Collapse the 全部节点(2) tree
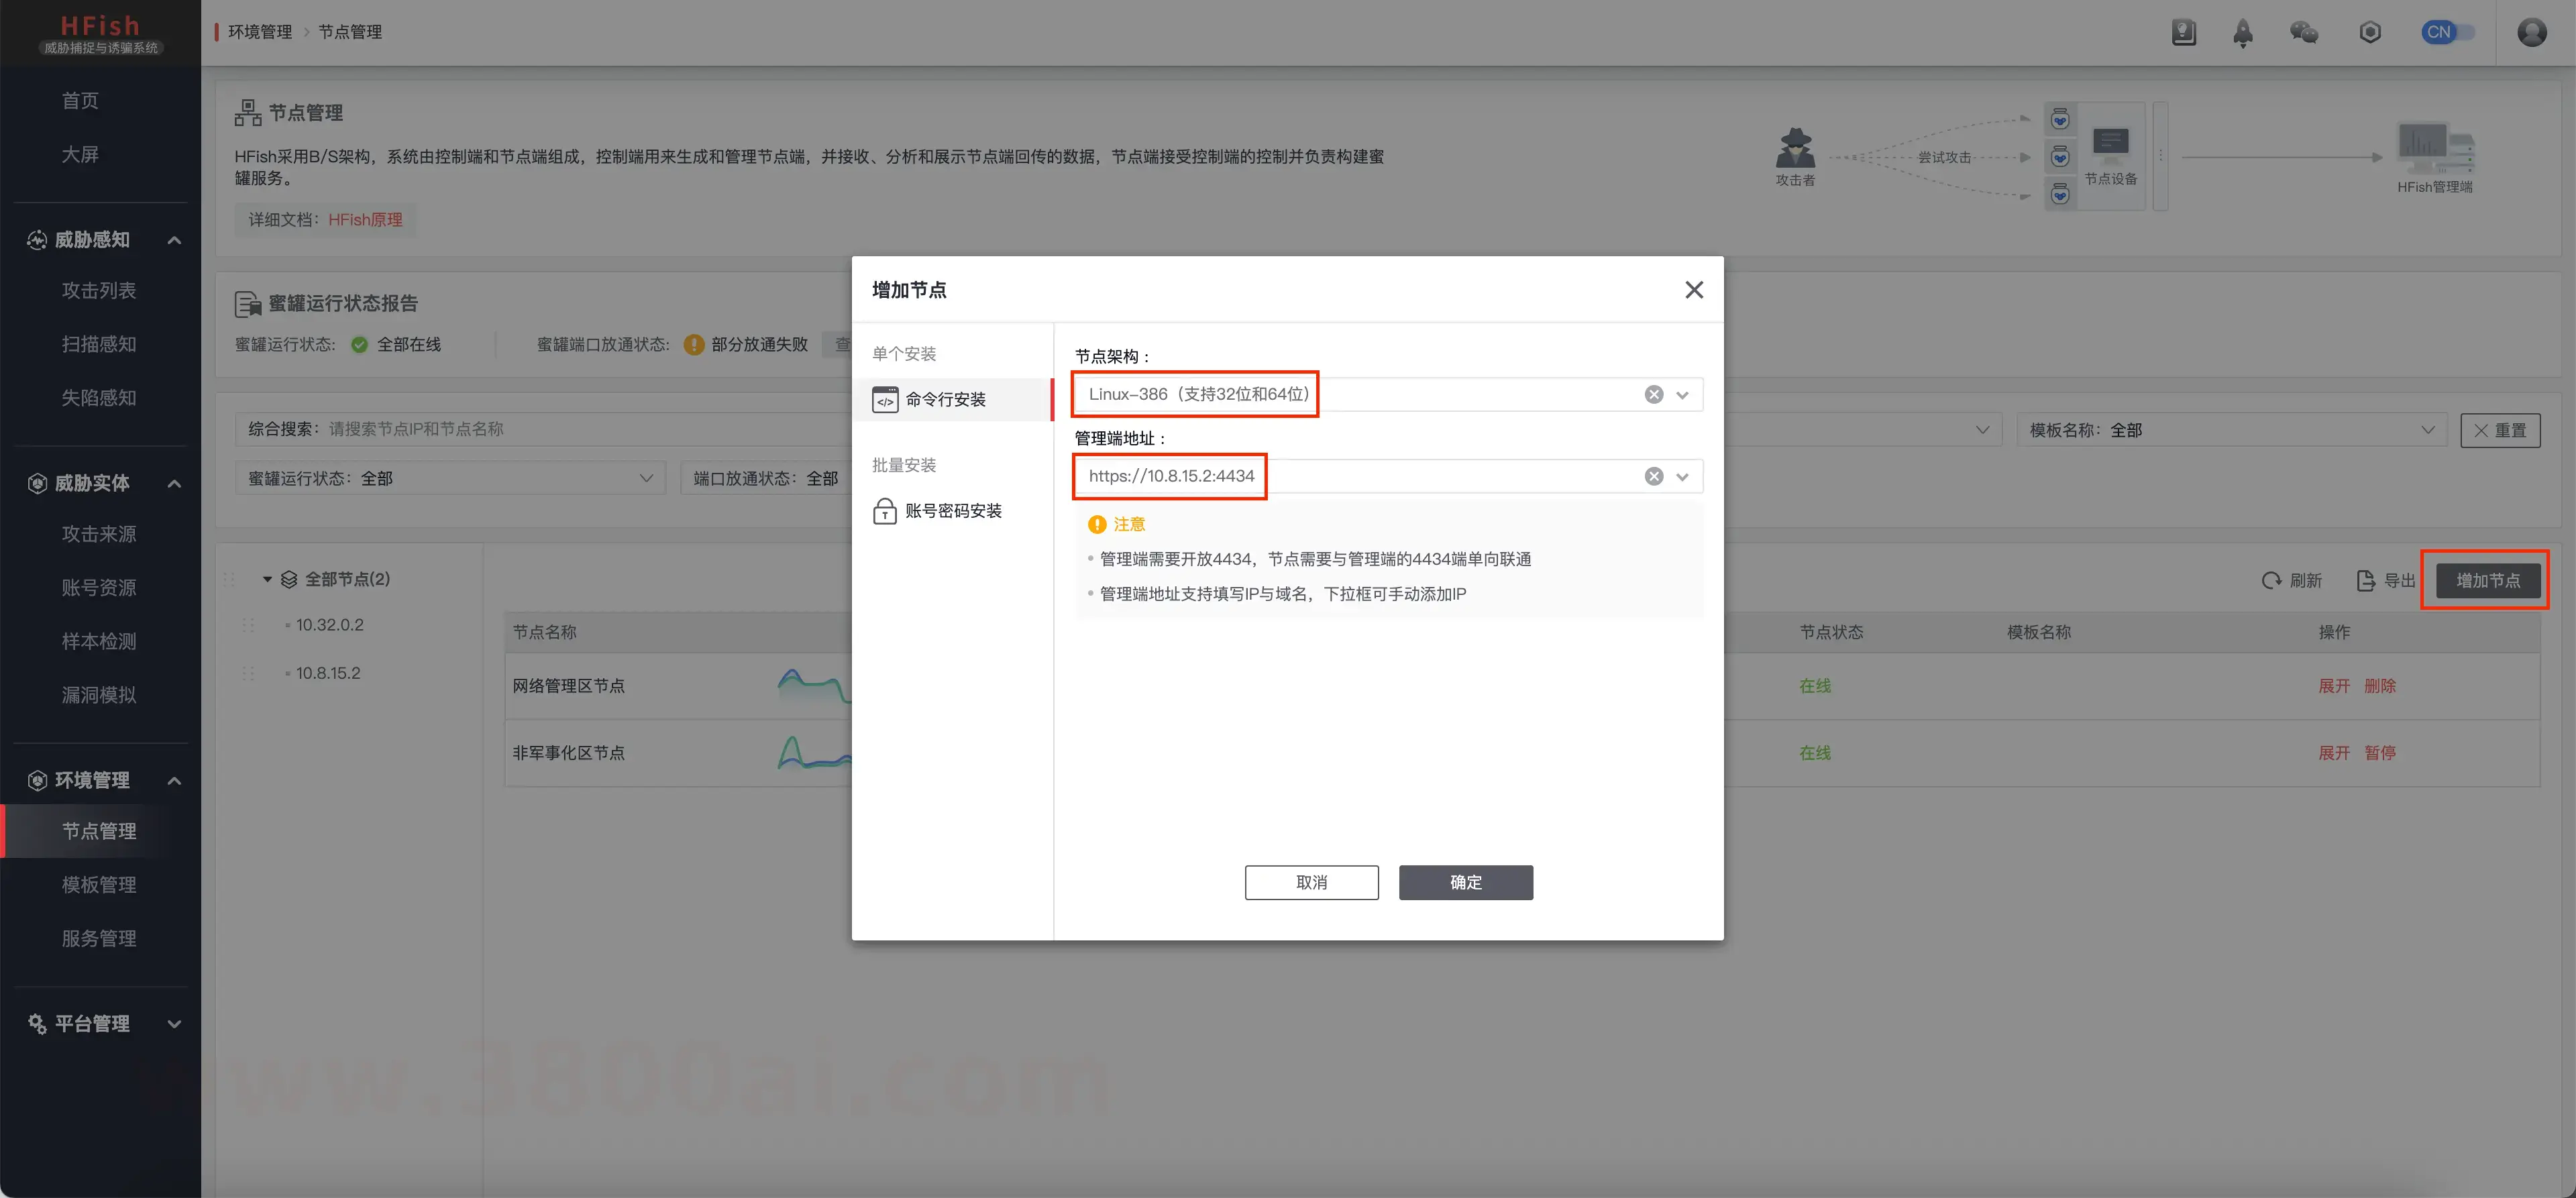This screenshot has height=1198, width=2576. click(267, 580)
